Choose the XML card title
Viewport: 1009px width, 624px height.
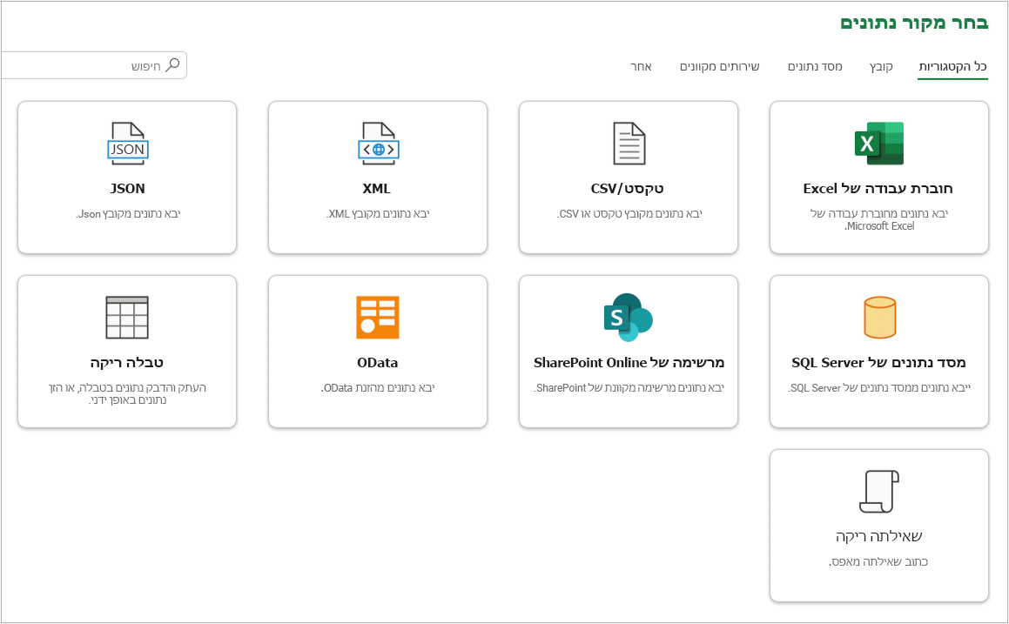376,189
